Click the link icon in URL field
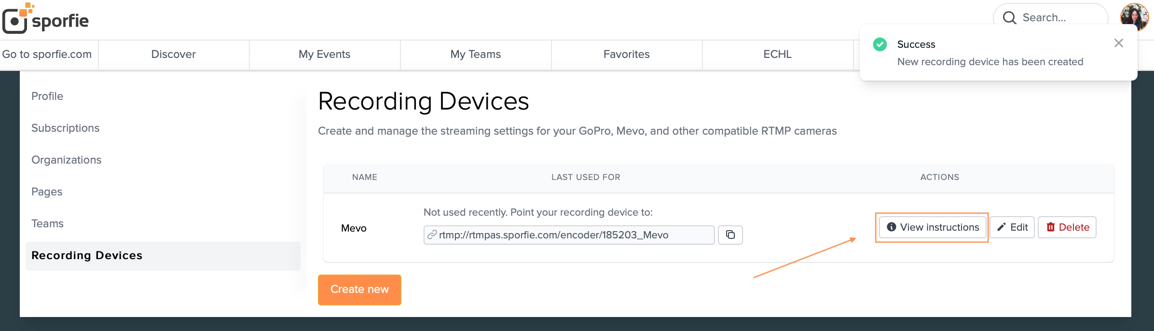The image size is (1154, 331). tap(432, 235)
